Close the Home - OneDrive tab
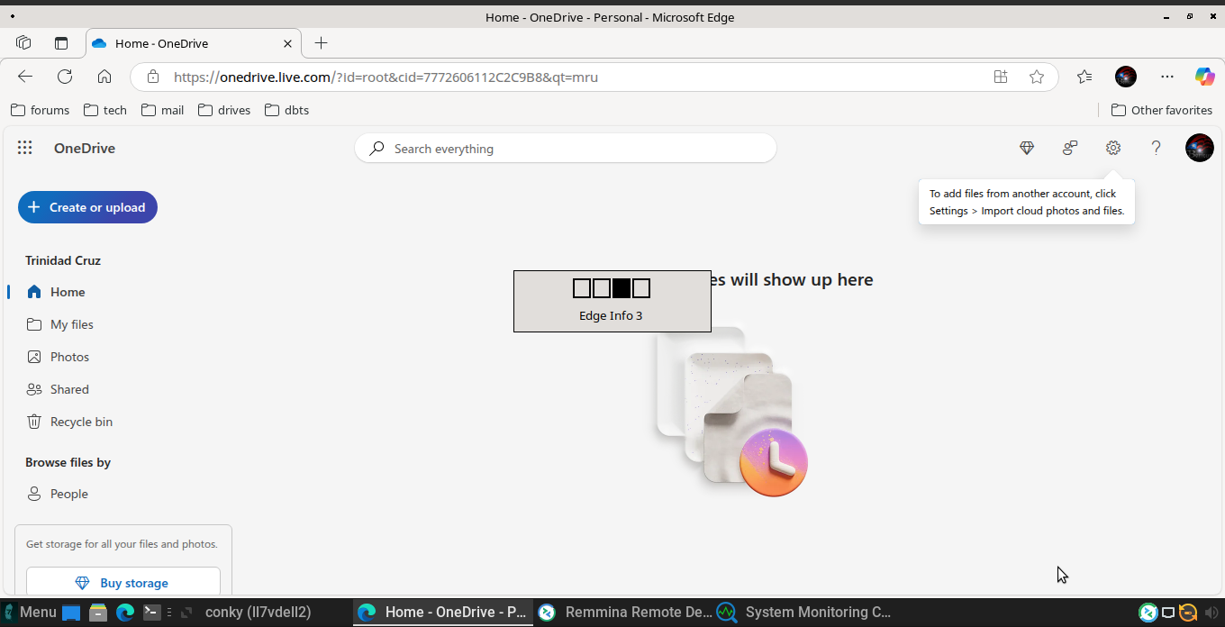 288,43
